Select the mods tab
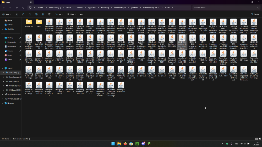The height and width of the screenshot is (147, 262). (x=17, y=2)
